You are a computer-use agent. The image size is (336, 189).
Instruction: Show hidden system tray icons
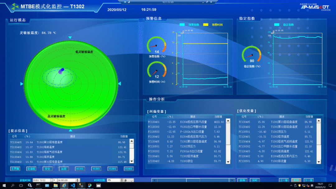292,186
